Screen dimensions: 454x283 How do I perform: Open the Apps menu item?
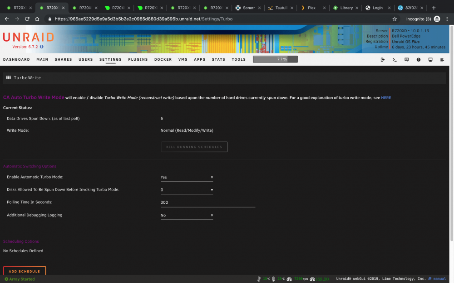point(199,59)
